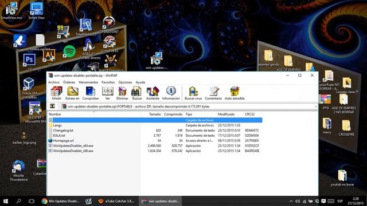
Task: Open the Favoritos menu
Action: (x=108, y=82)
